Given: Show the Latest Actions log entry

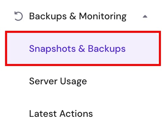Looking at the screenshot, I should tap(61, 114).
